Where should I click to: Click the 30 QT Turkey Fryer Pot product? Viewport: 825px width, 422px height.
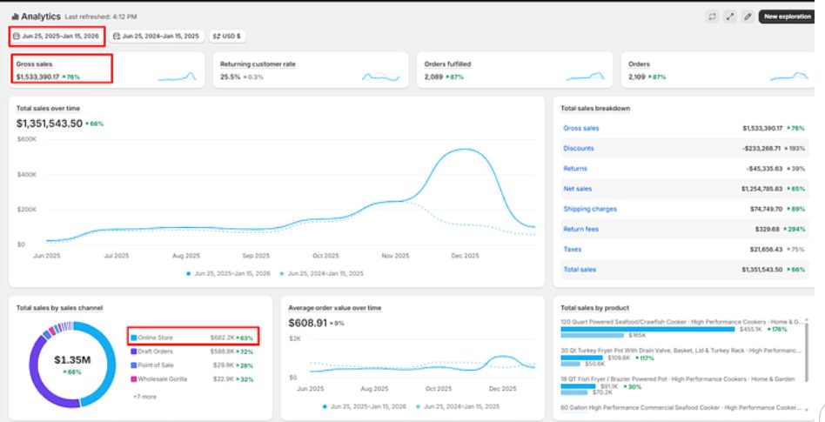tap(681, 351)
